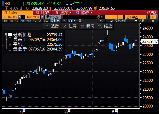Image resolution: width=159 pixels, height=114 pixels.
Task: Set range to 3D
Action: (11, 21)
